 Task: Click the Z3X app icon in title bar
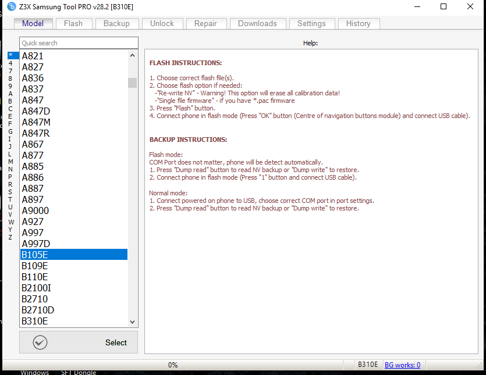(12, 6)
